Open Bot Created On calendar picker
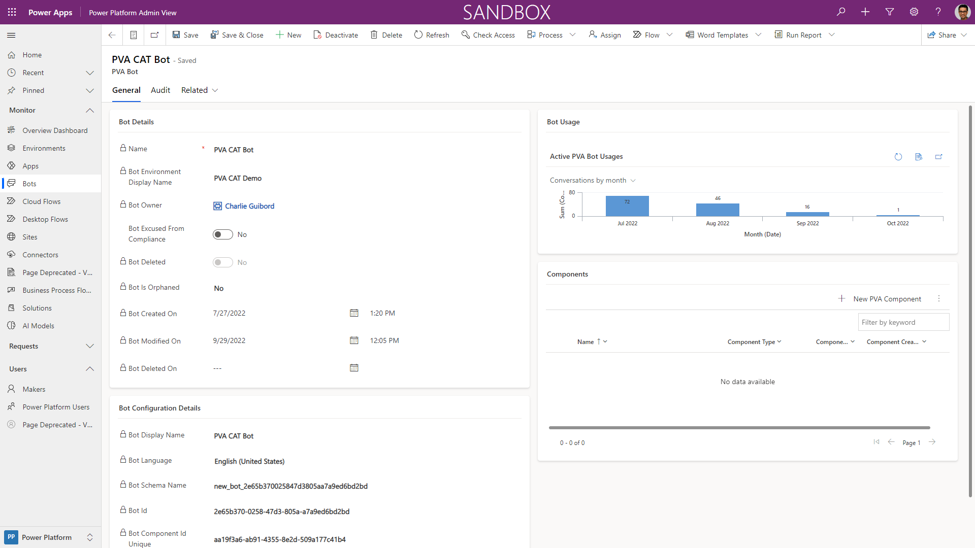Viewport: 975px width, 548px height. coord(354,313)
